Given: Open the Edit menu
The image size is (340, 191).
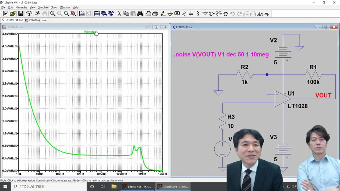Looking at the screenshot, I should (x=10, y=7).
